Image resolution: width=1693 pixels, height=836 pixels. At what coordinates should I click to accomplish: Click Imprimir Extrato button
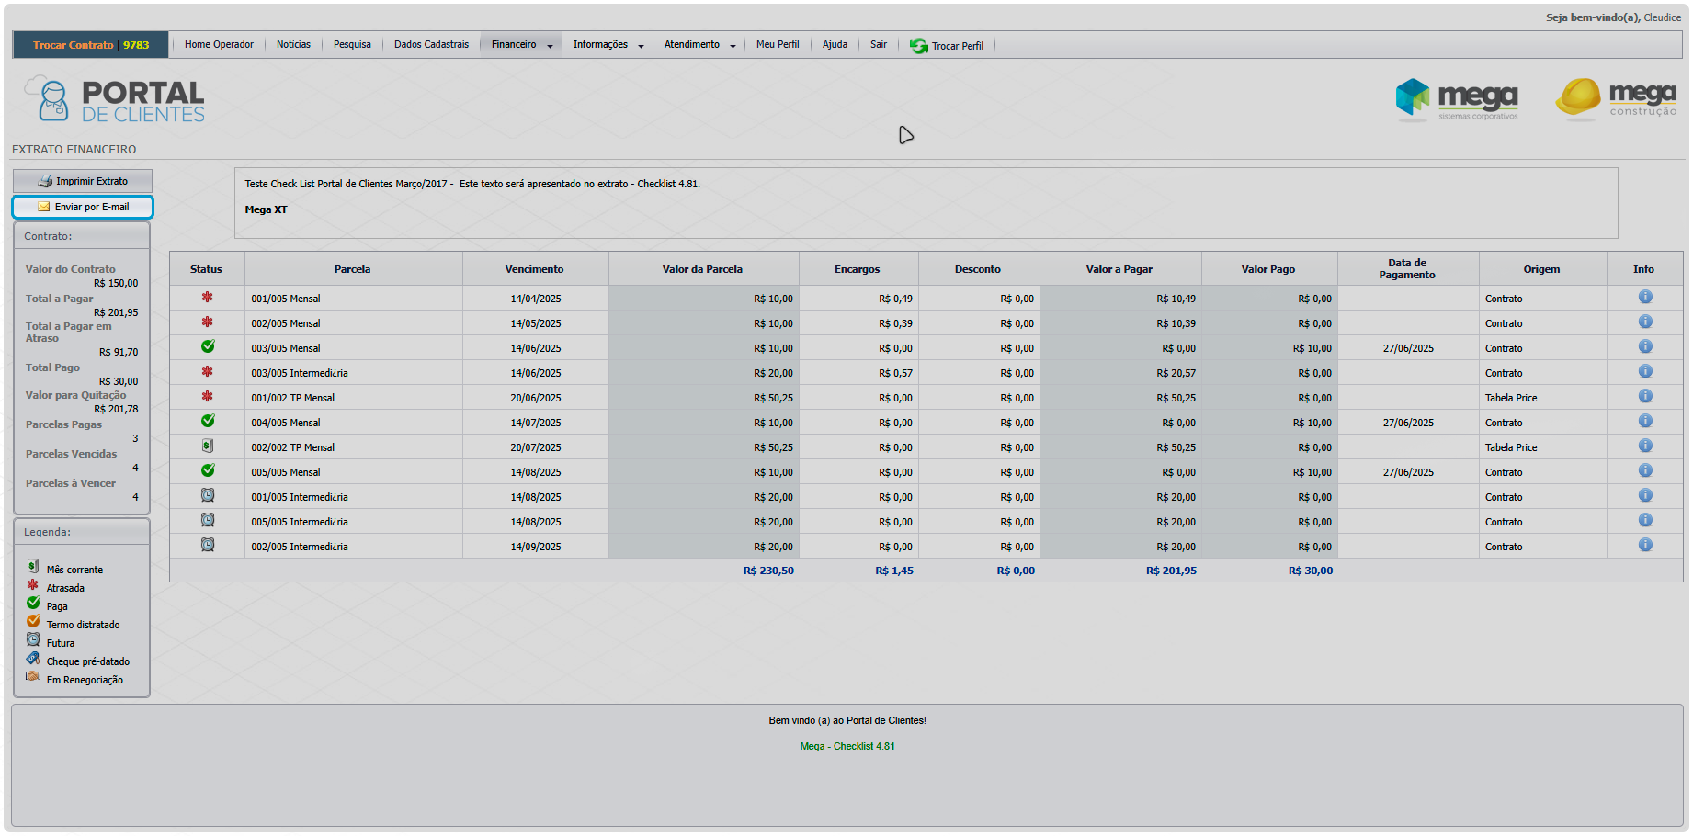(x=83, y=181)
